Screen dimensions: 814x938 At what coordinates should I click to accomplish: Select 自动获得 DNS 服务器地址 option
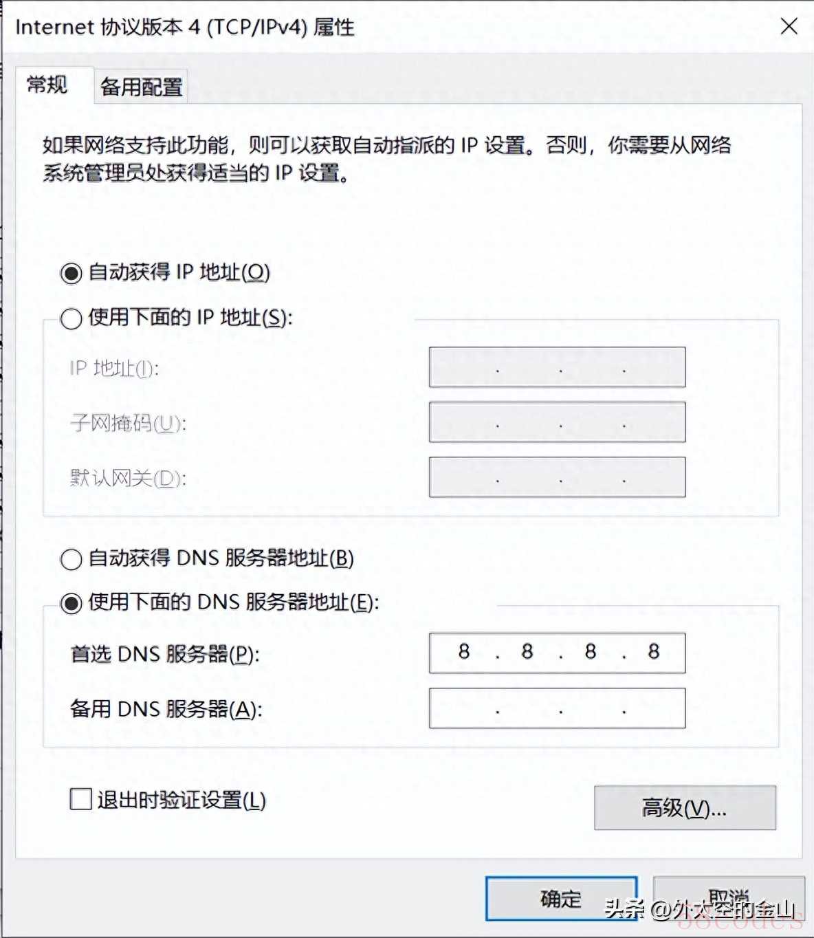(x=71, y=559)
